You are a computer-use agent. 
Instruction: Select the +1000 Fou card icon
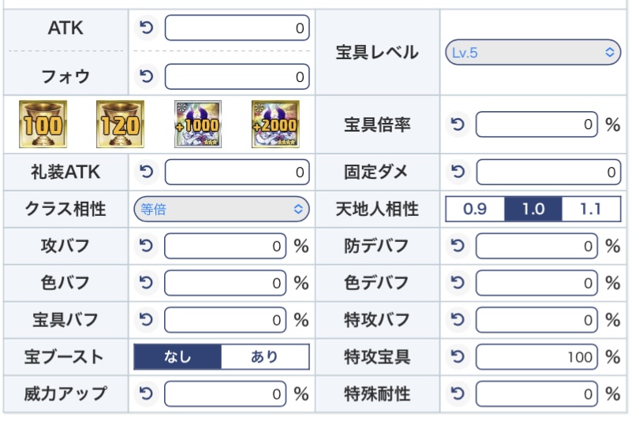pyautogui.click(x=197, y=124)
